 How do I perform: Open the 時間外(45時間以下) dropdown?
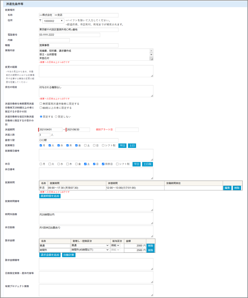click(90, 250)
